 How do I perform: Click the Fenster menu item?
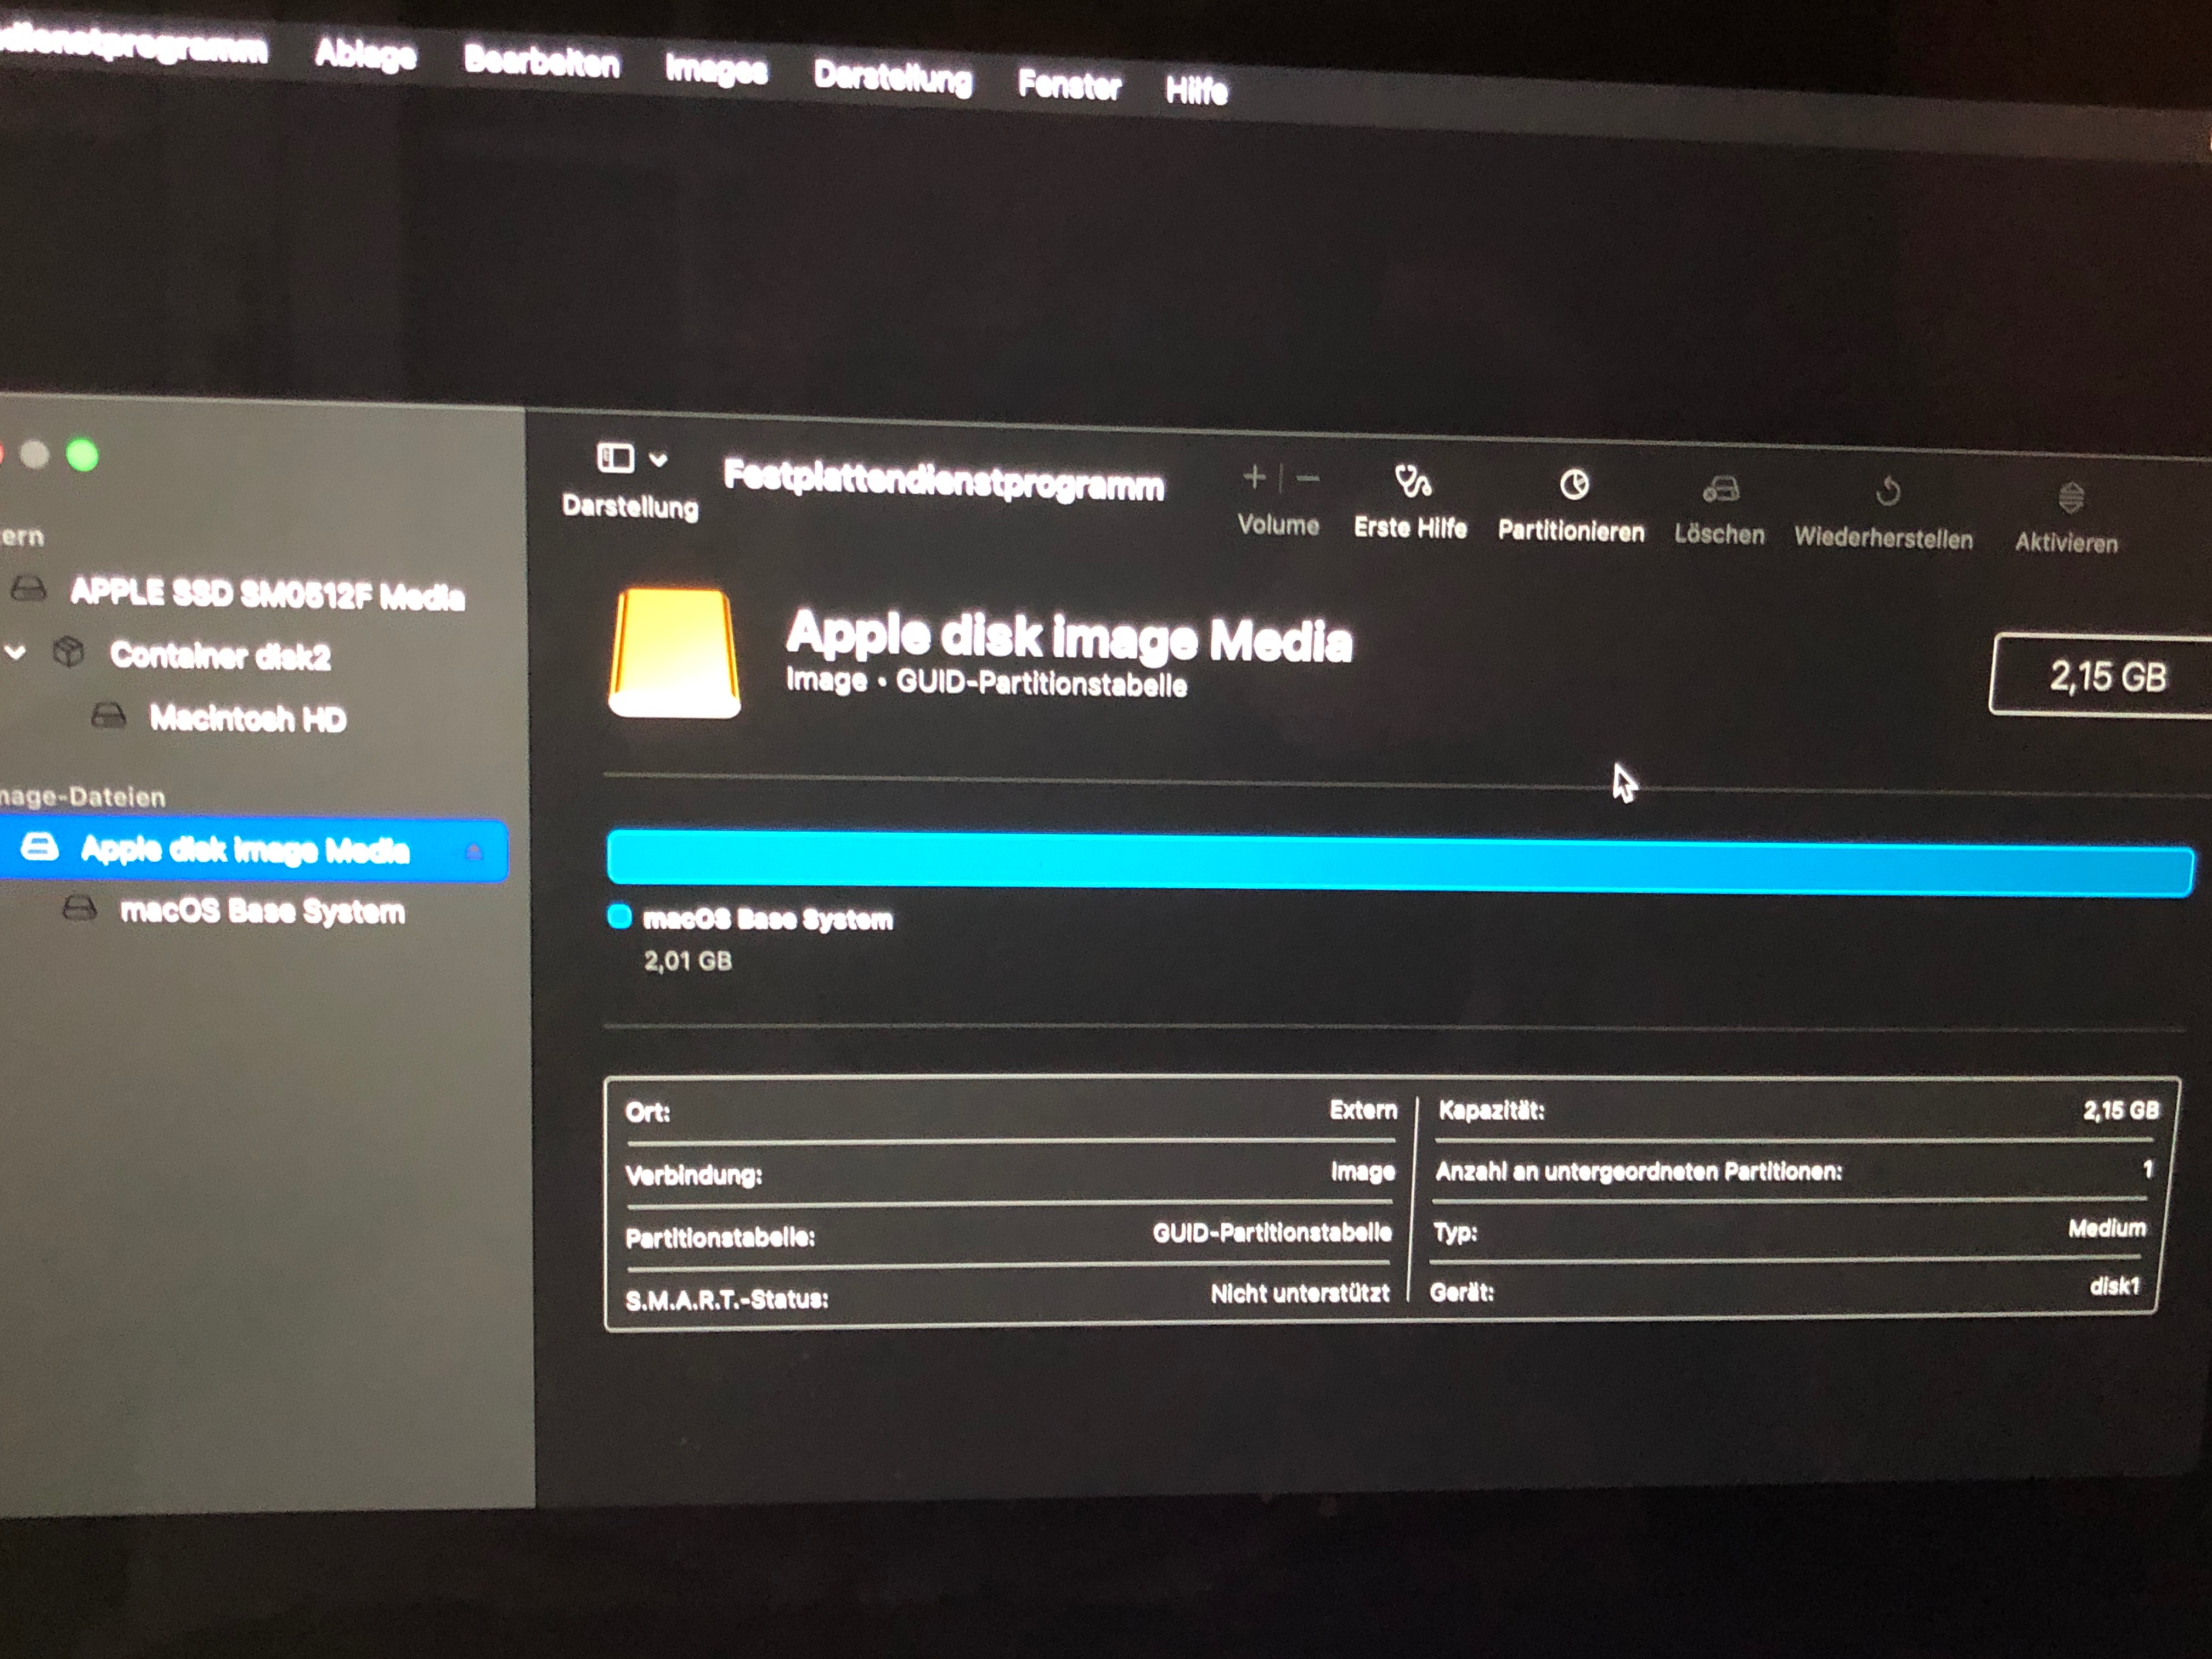click(1069, 85)
